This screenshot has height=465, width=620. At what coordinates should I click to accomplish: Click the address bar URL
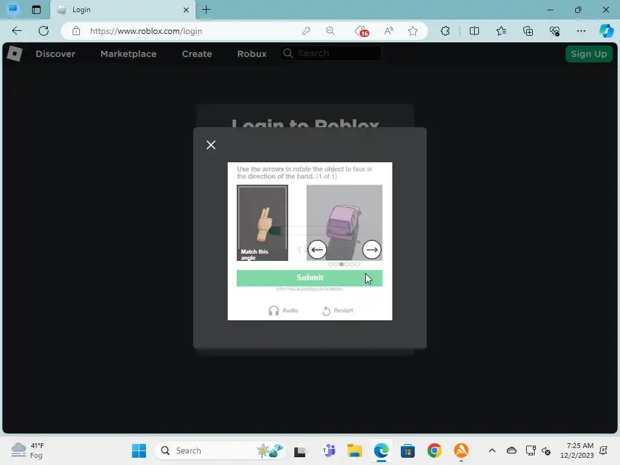pos(146,31)
